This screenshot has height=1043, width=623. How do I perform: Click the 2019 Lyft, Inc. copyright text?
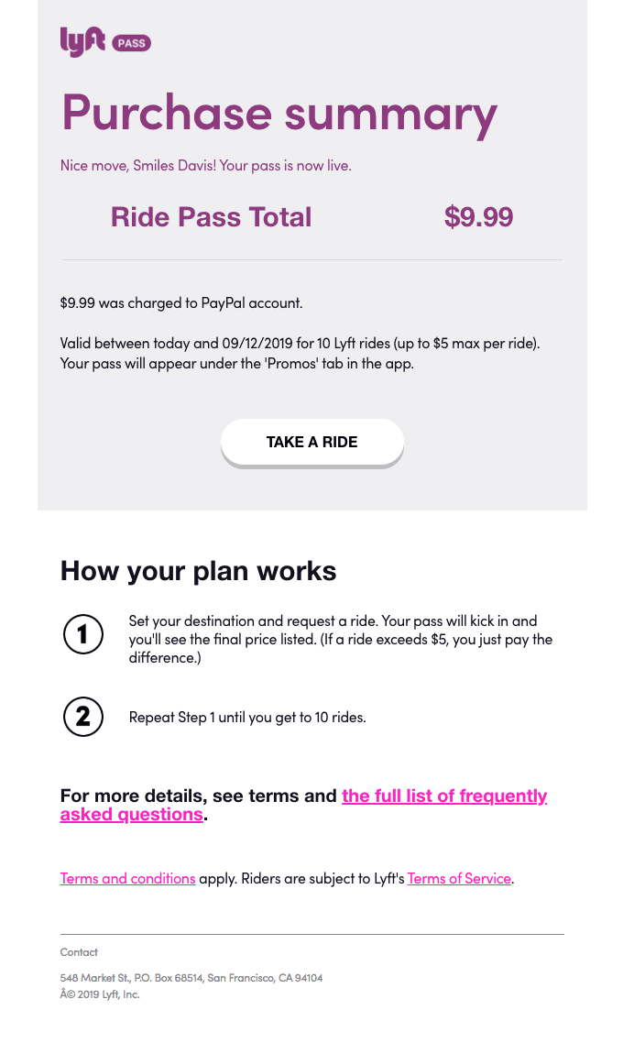pos(100,994)
